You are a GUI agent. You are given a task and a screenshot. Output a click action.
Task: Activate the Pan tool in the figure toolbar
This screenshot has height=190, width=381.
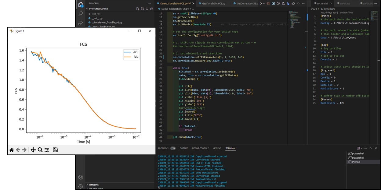(x=33, y=150)
